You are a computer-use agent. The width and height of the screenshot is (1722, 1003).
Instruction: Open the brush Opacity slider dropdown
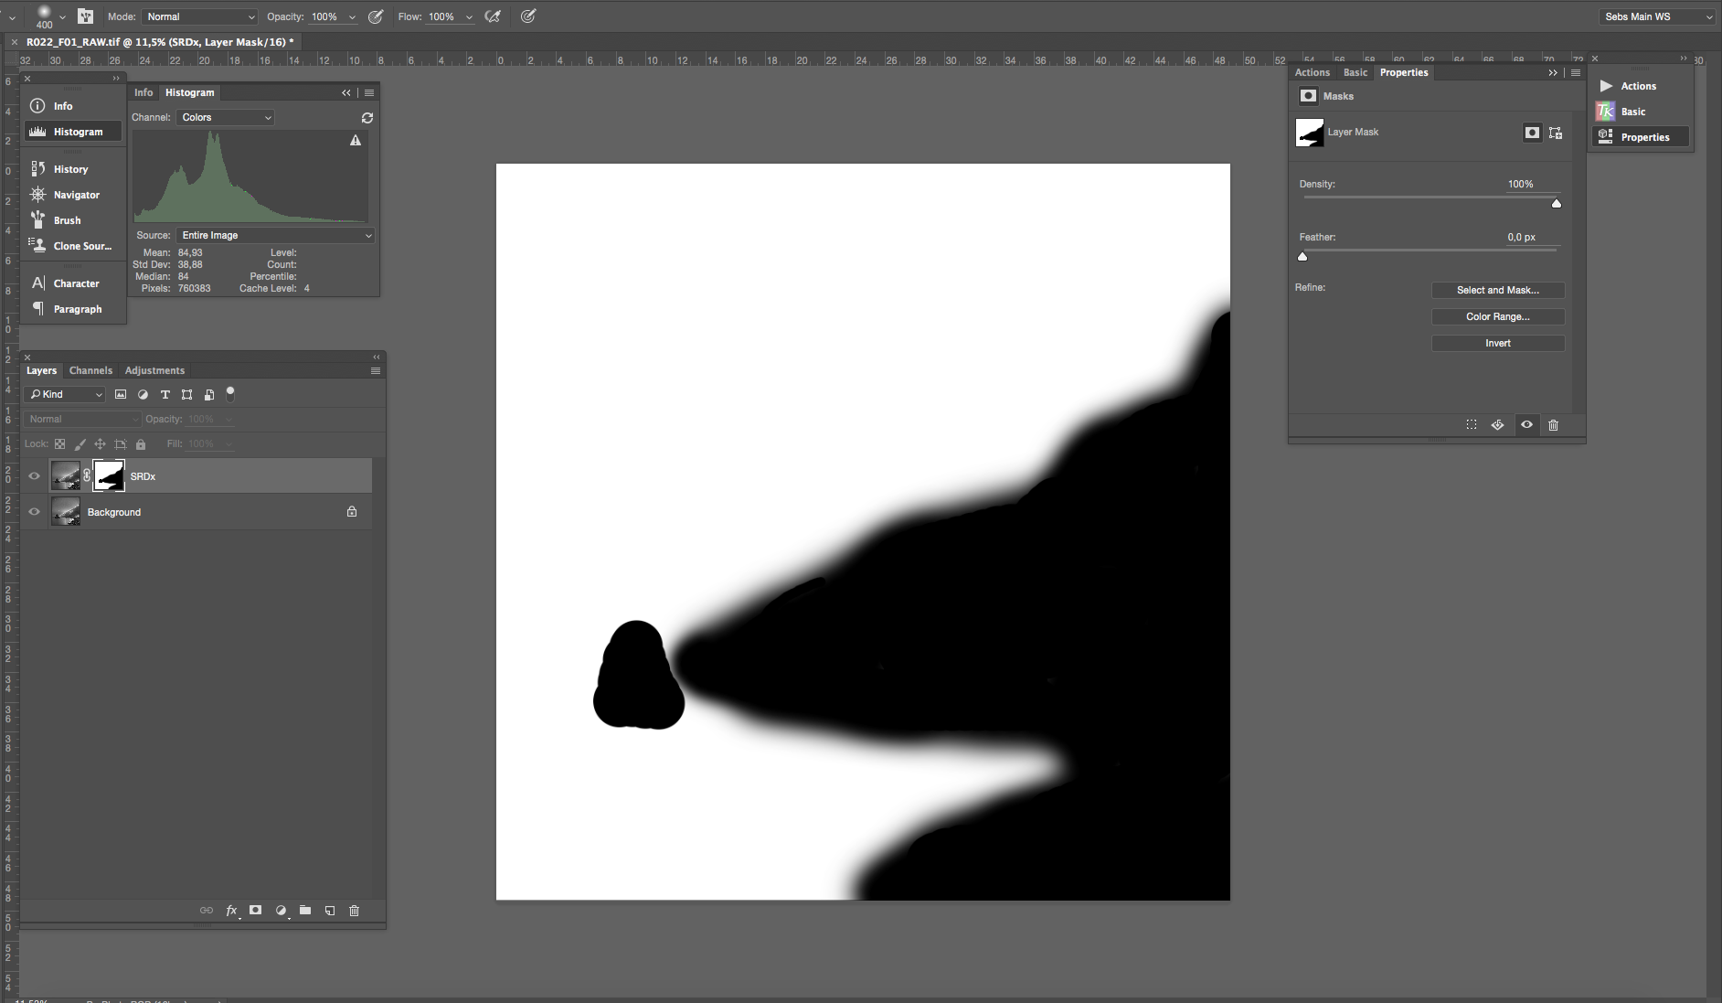pos(352,16)
